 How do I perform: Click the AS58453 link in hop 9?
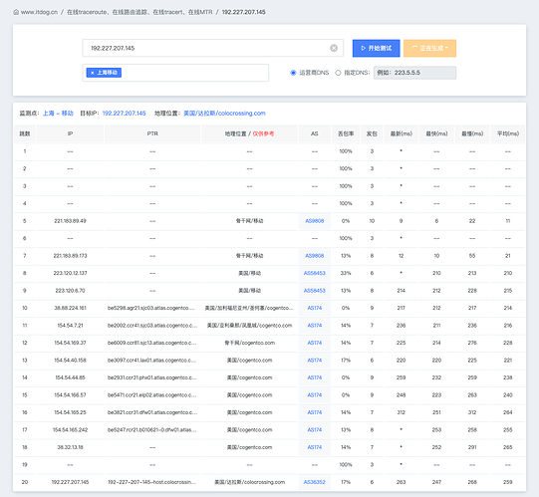(315, 291)
